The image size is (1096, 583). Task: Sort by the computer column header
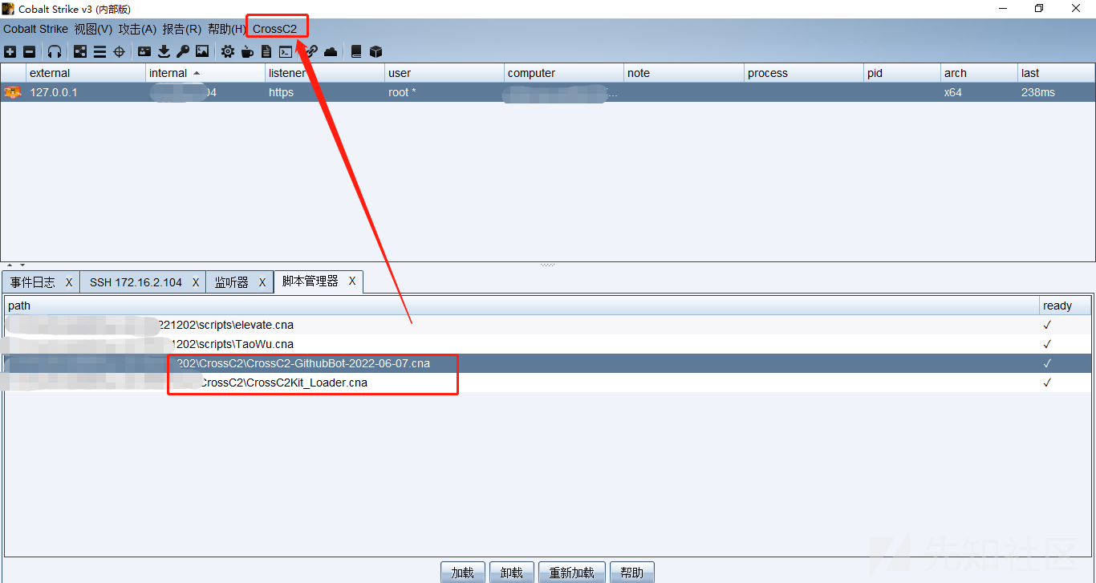(x=564, y=73)
